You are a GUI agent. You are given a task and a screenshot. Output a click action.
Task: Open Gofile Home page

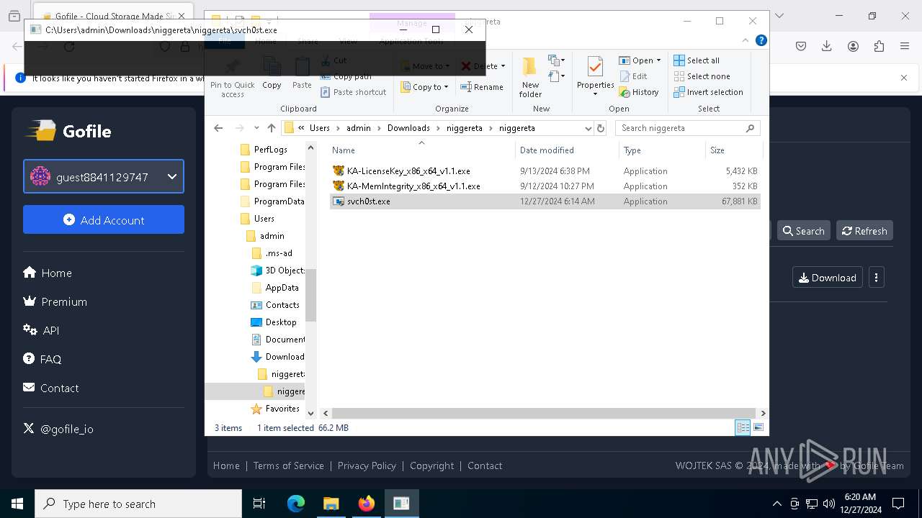[x=48, y=273]
